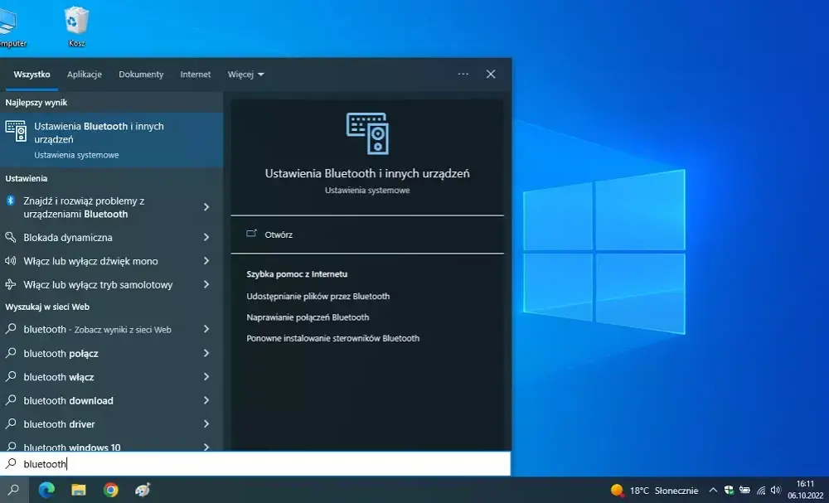Select the bluetooth download suggestion
Viewport: 829px width, 503px height.
point(112,400)
